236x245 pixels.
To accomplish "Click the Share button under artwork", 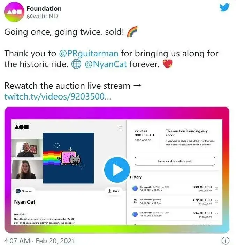I will (114, 191).
